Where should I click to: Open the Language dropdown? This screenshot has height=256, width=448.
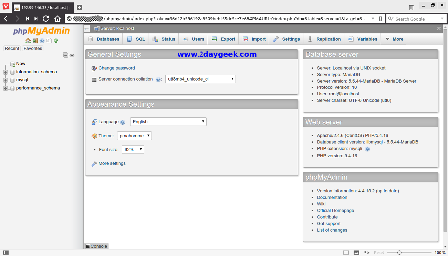pos(168,122)
